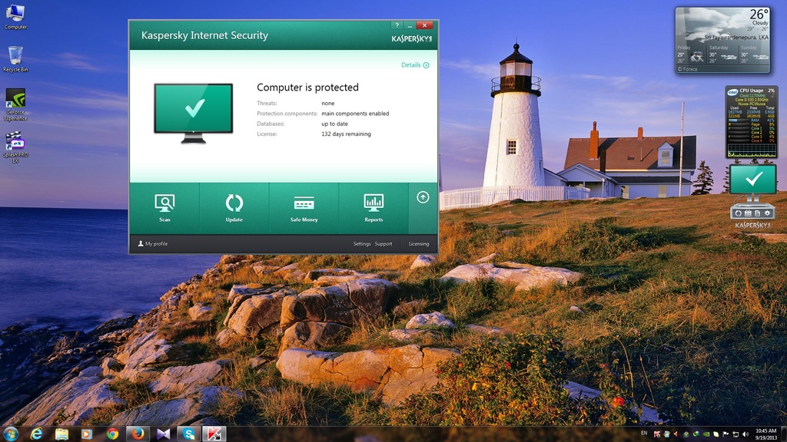The height and width of the screenshot is (442, 787).
Task: Open the Windows Start menu
Action: 11,434
